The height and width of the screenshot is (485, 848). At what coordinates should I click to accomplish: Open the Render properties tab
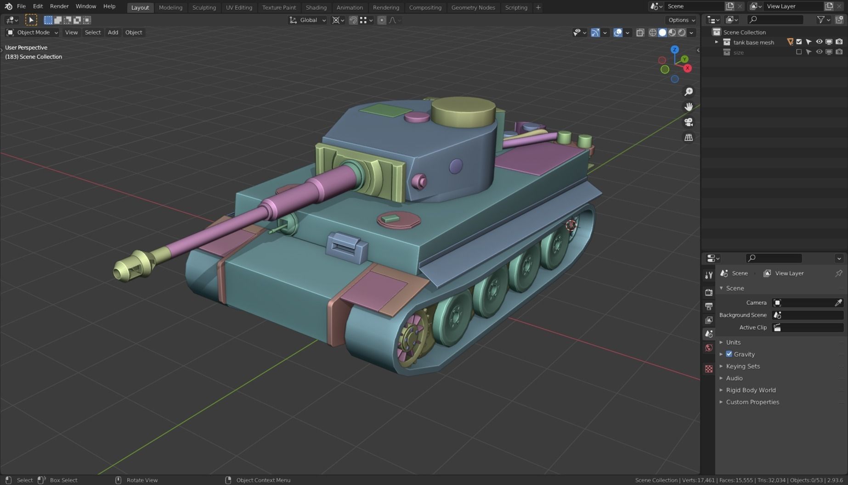709,292
